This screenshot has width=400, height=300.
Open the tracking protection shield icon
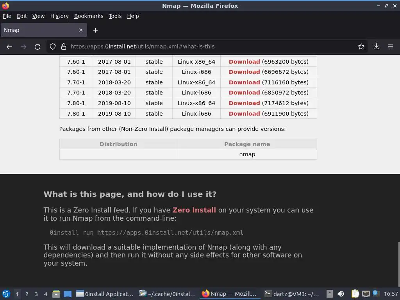(53, 47)
